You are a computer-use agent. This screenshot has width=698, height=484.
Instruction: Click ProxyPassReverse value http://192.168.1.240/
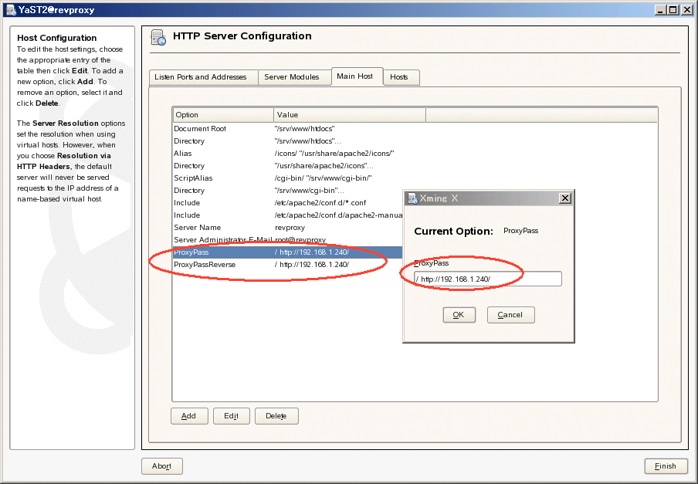click(312, 265)
